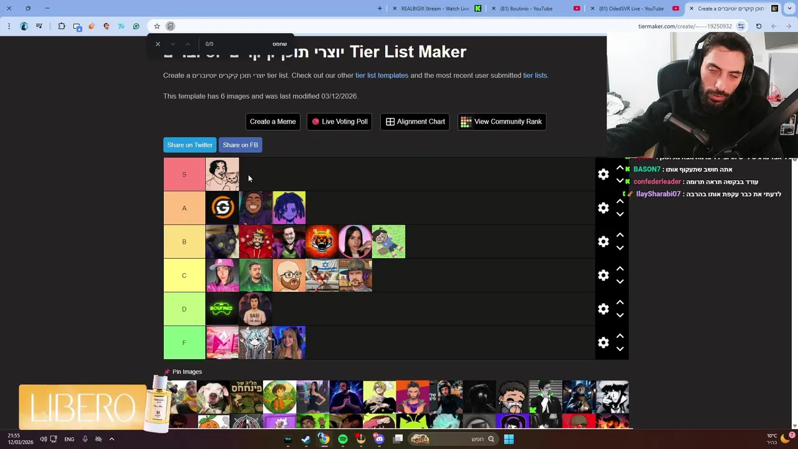Share on Twitter

pos(190,145)
